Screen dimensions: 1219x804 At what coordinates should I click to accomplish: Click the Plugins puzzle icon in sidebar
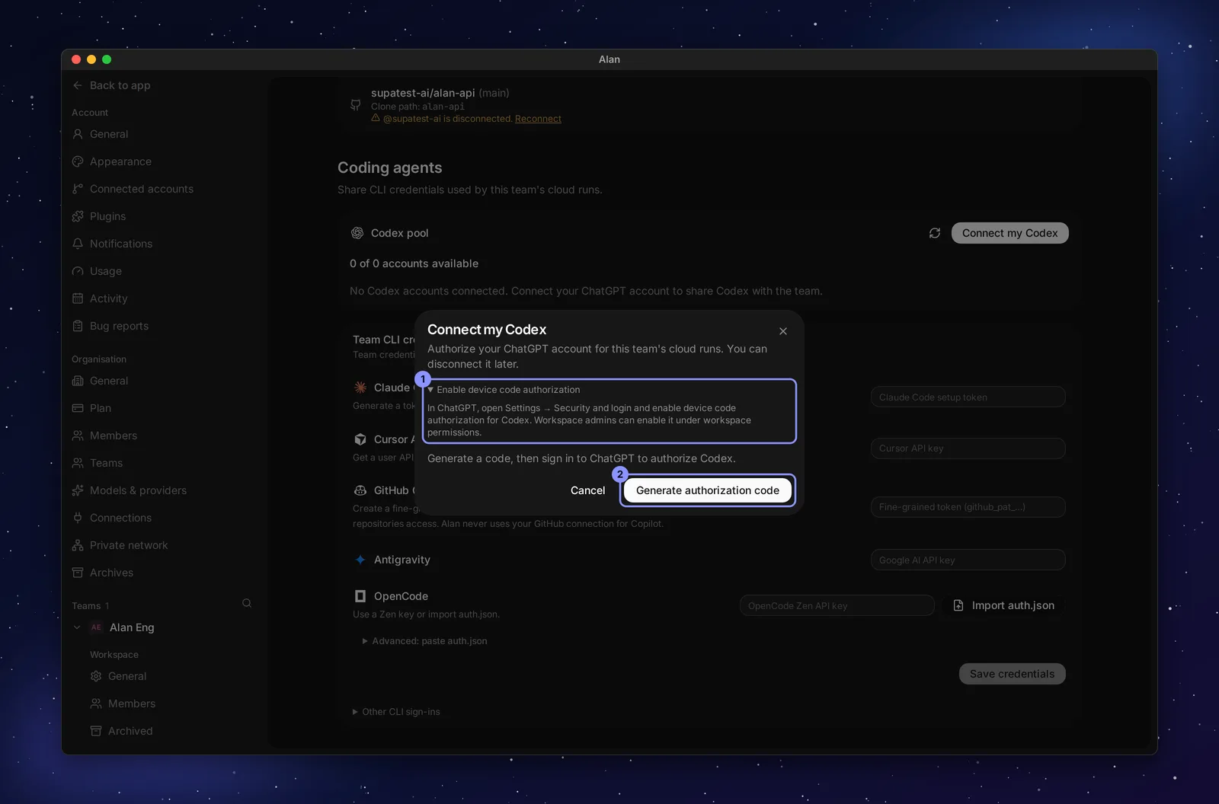(x=78, y=216)
